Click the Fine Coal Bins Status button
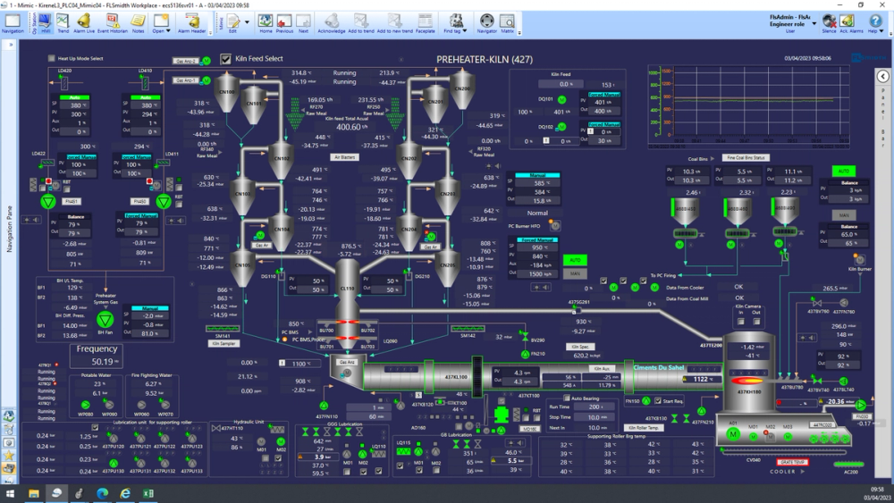894x503 pixels. click(746, 158)
